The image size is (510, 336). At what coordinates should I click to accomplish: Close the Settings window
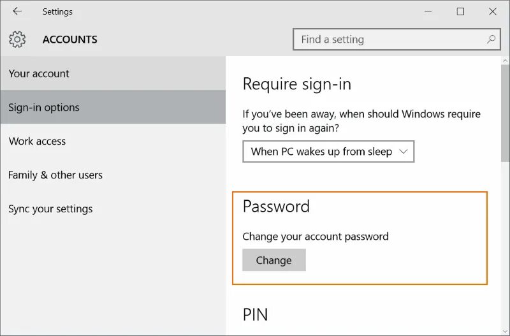pos(493,11)
